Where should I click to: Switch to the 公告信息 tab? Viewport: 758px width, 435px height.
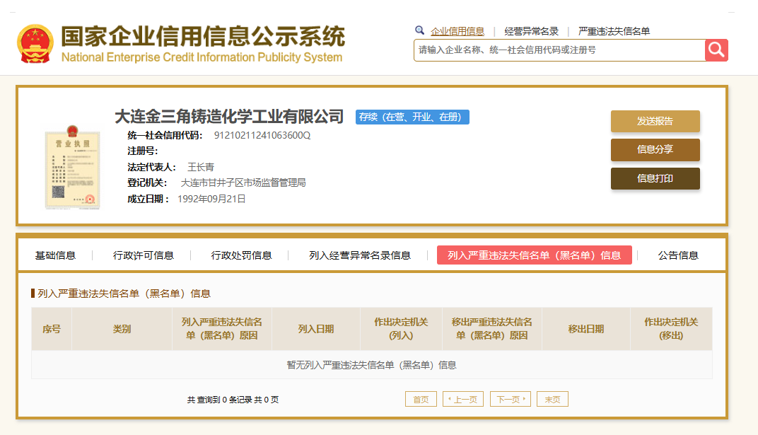[x=678, y=255]
